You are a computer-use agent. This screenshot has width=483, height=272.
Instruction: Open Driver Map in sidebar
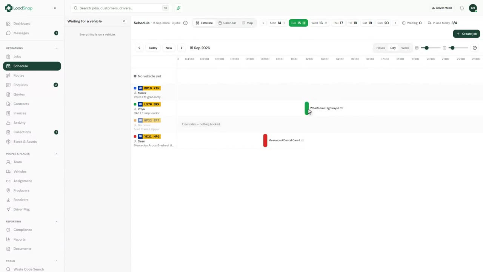coord(32,209)
